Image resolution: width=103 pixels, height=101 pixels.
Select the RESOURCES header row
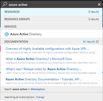point(51,12)
